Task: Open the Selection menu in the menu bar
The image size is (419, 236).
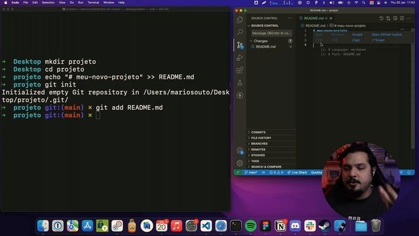Action: pos(48,3)
